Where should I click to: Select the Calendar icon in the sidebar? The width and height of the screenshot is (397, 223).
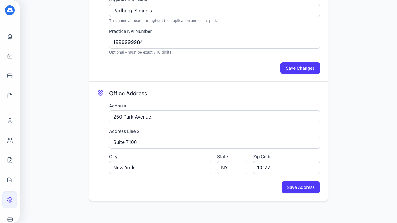click(x=10, y=56)
